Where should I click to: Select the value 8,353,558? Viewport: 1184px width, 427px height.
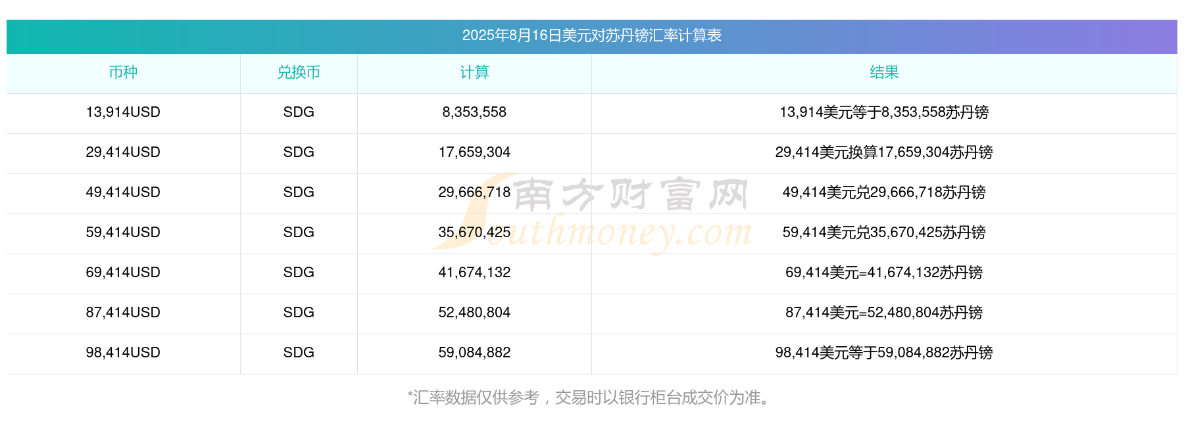coord(474,112)
